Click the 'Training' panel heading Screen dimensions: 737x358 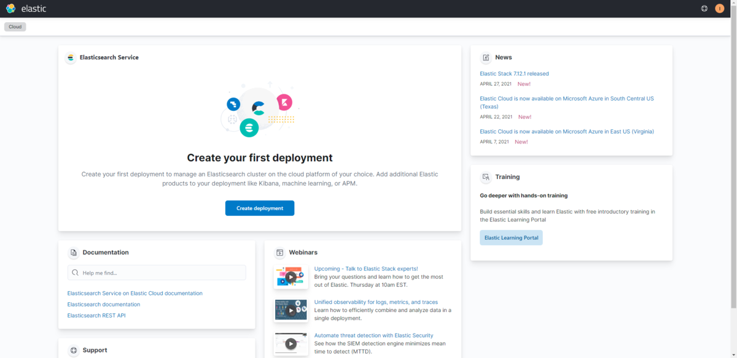(507, 177)
